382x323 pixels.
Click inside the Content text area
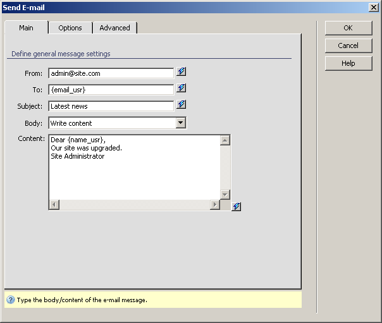coord(134,171)
